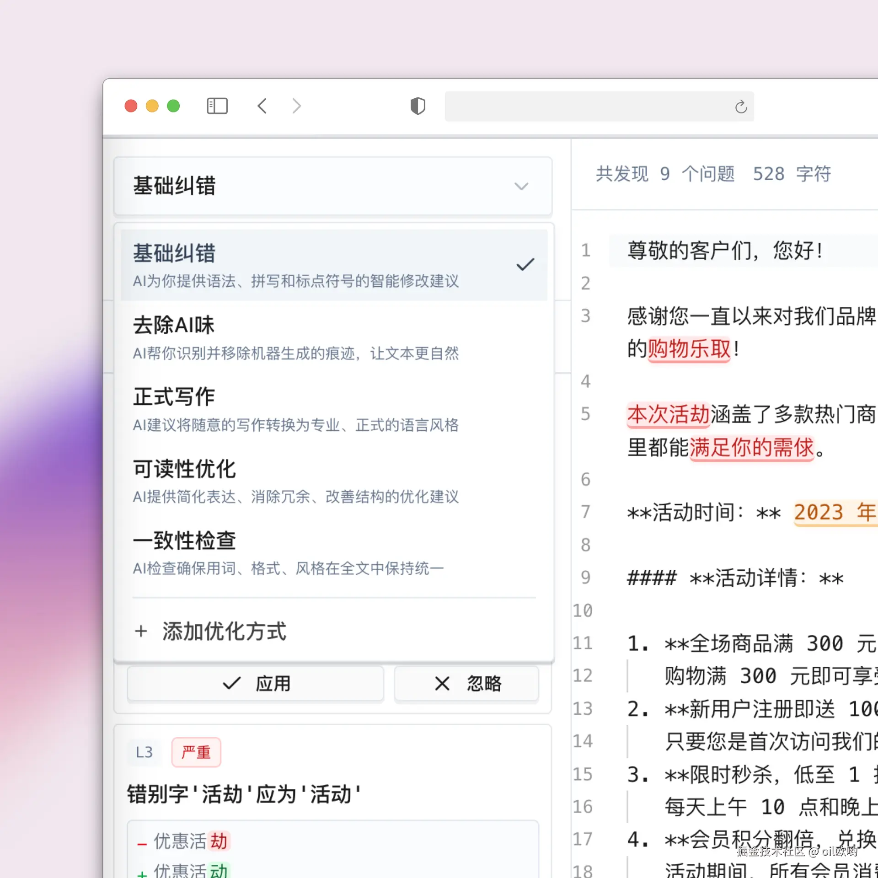Image resolution: width=878 pixels, height=878 pixels.
Task: Toggle the browser sidebar icon
Action: click(217, 106)
